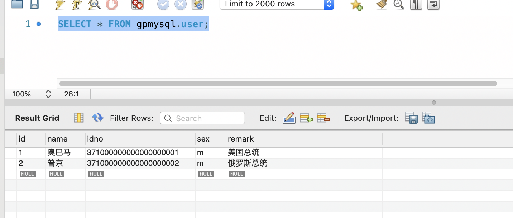Stop the running query
Viewport: 513px width, 218px height.
(x=112, y=4)
